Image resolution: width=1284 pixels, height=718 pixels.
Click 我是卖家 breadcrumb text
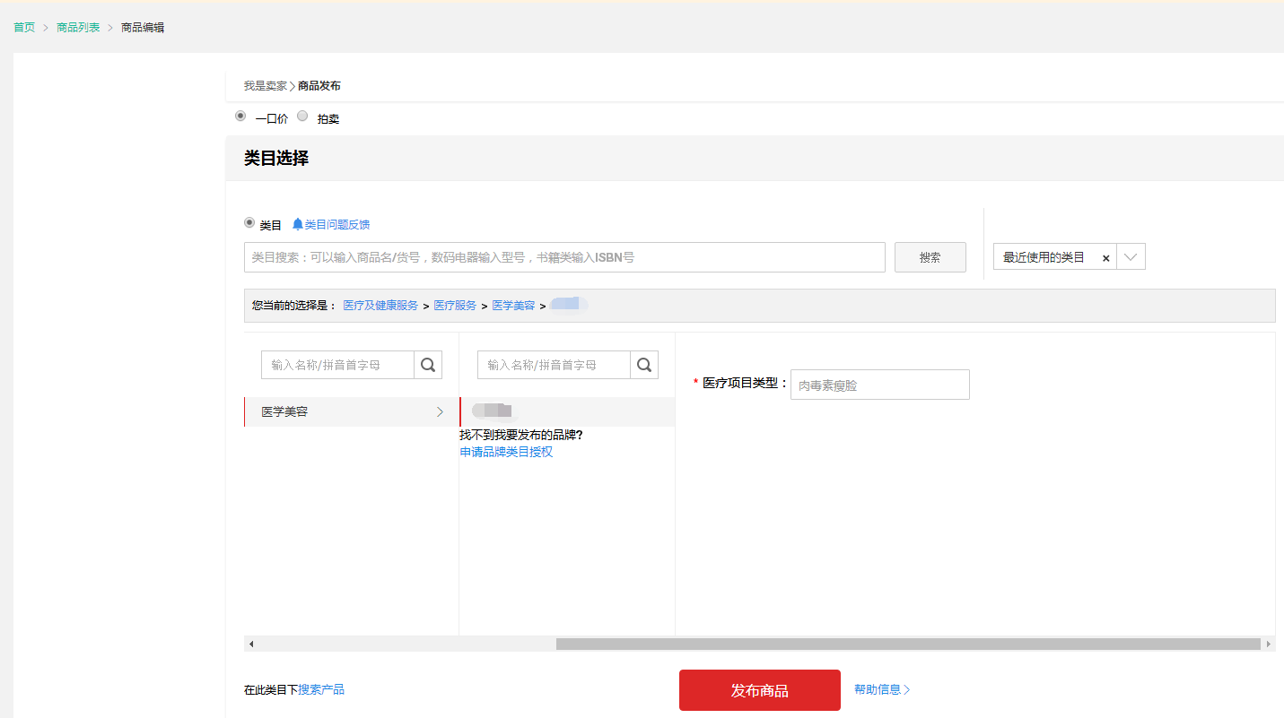[x=266, y=86]
